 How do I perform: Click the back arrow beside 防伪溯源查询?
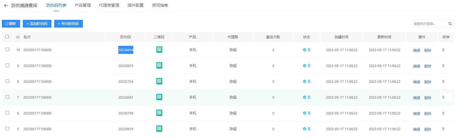(6, 6)
